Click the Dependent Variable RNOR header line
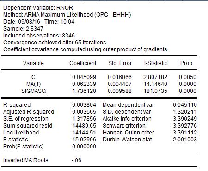Screen dimensions: 208x171 (x=38, y=8)
